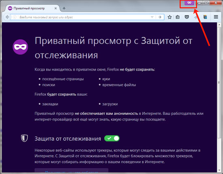Click the colorful book extension icon
Viewport: 223px width, 174px height.
(205, 17)
